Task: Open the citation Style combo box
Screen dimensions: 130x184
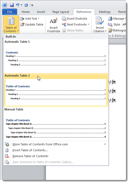Action: click(x=124, y=24)
